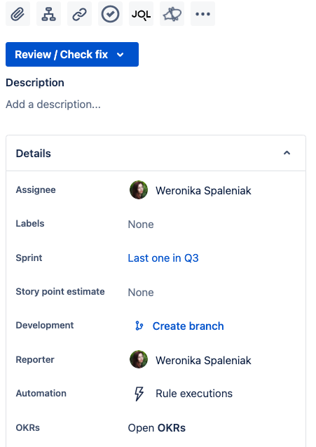Click the reporter Weronika Spaleniak name
The image size is (316, 447).
point(203,361)
